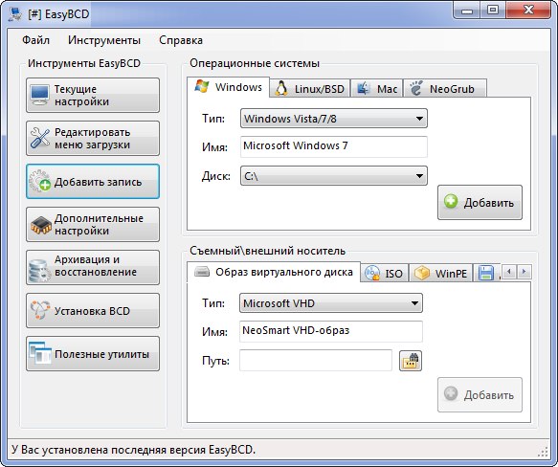Select the Linux/BSD penguin tab

(x=310, y=89)
